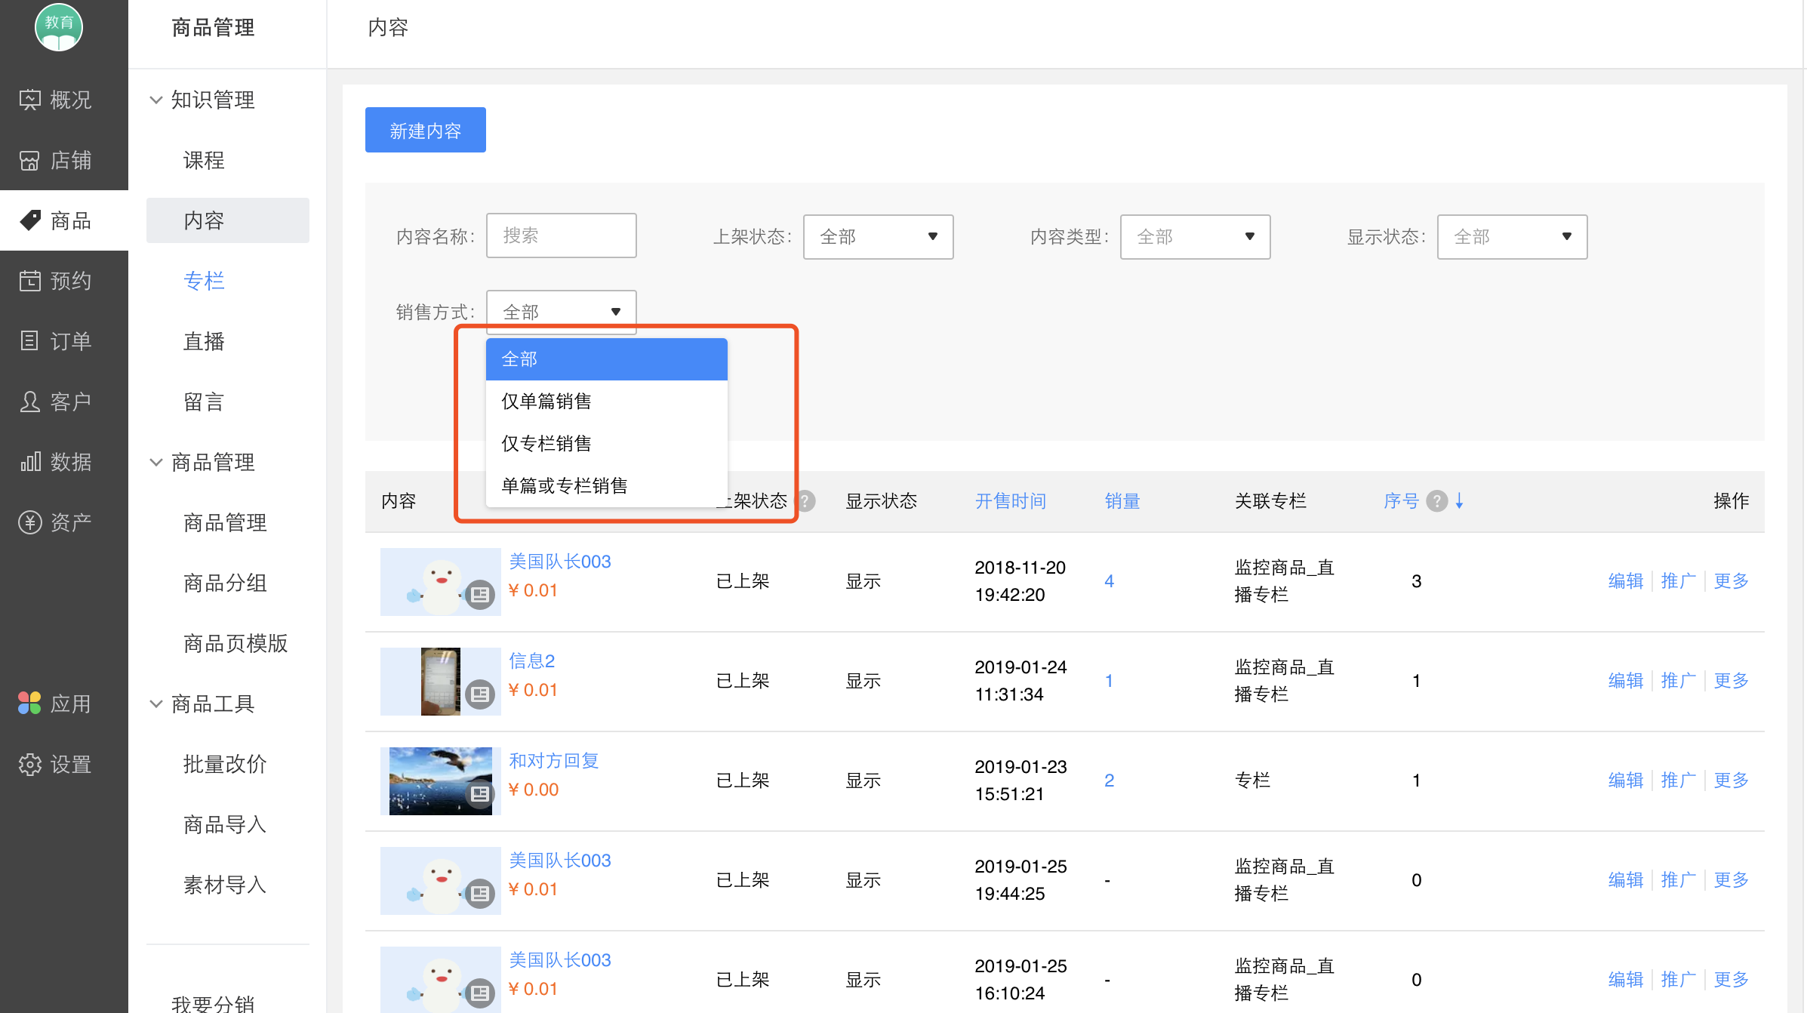Screen dimensions: 1807x1013
Task: Open 专栏 in the submenu
Action: coord(204,281)
